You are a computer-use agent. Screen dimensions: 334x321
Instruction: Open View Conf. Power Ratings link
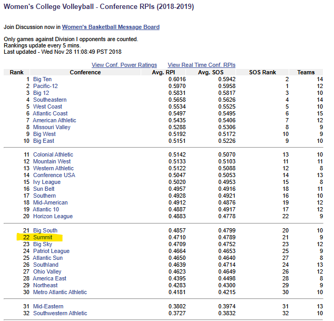(124, 65)
